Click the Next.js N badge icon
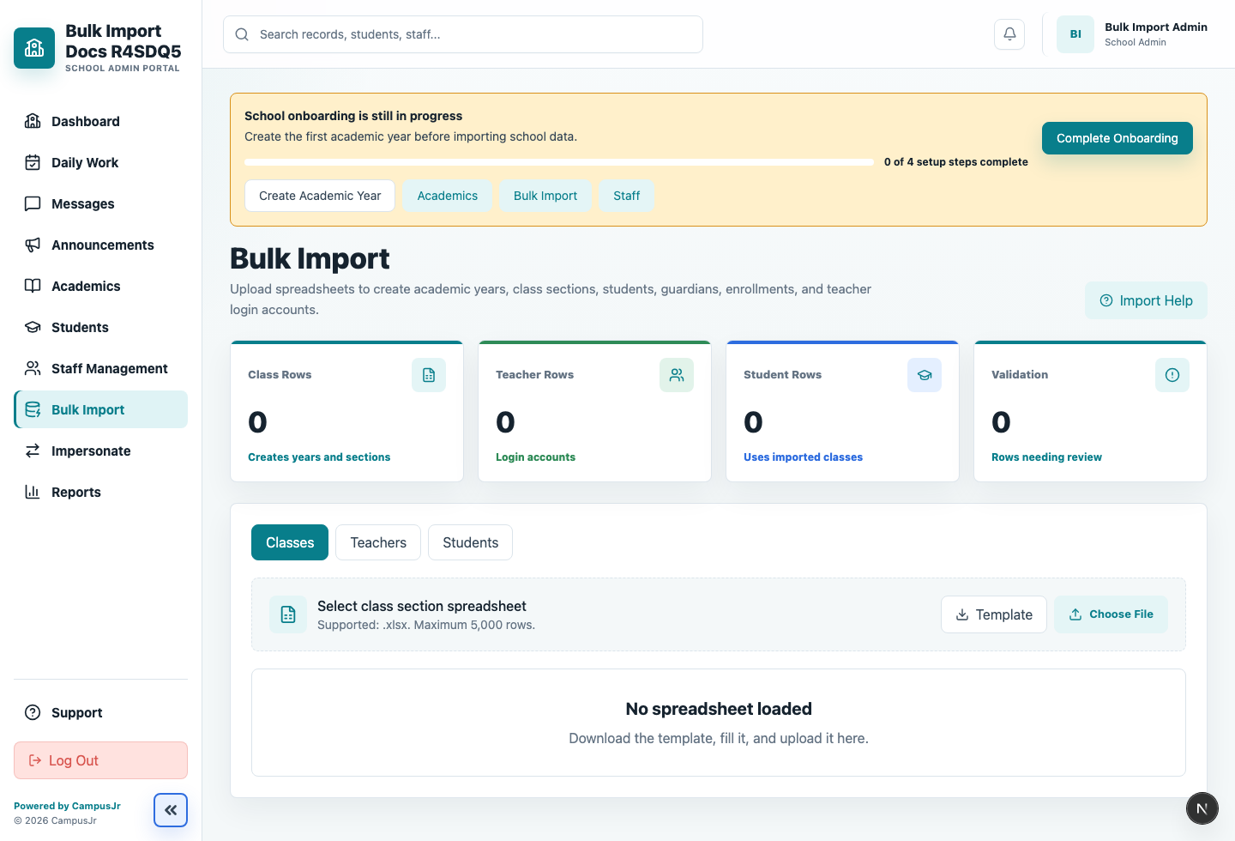 point(1202,808)
